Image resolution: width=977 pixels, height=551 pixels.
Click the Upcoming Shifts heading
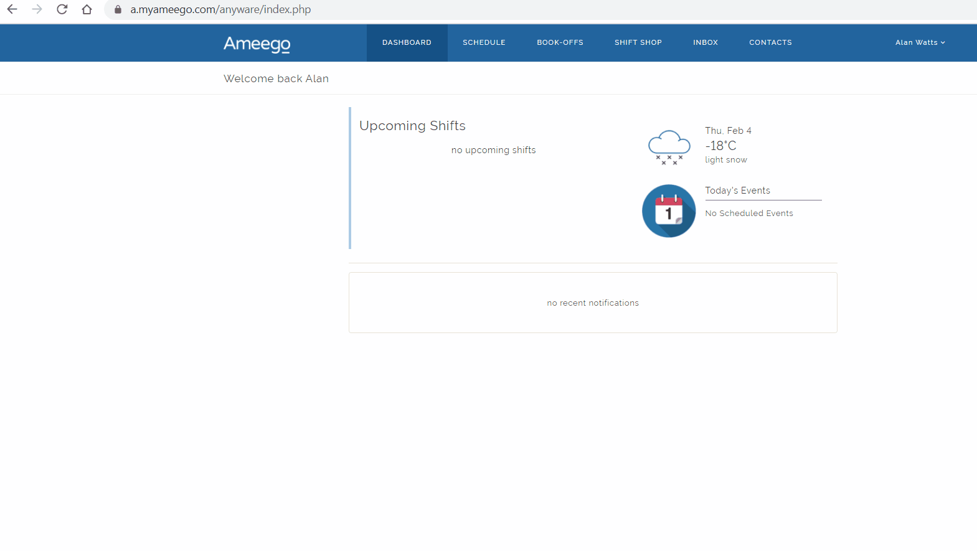coord(412,126)
